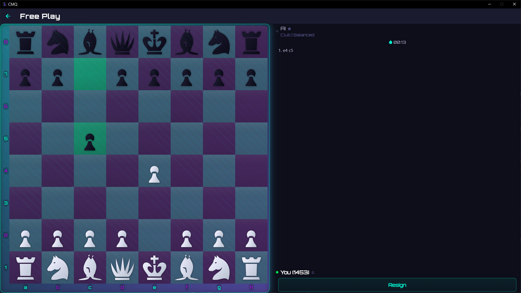Click the small icon next to AI name
521x293 pixels.
(x=290, y=29)
